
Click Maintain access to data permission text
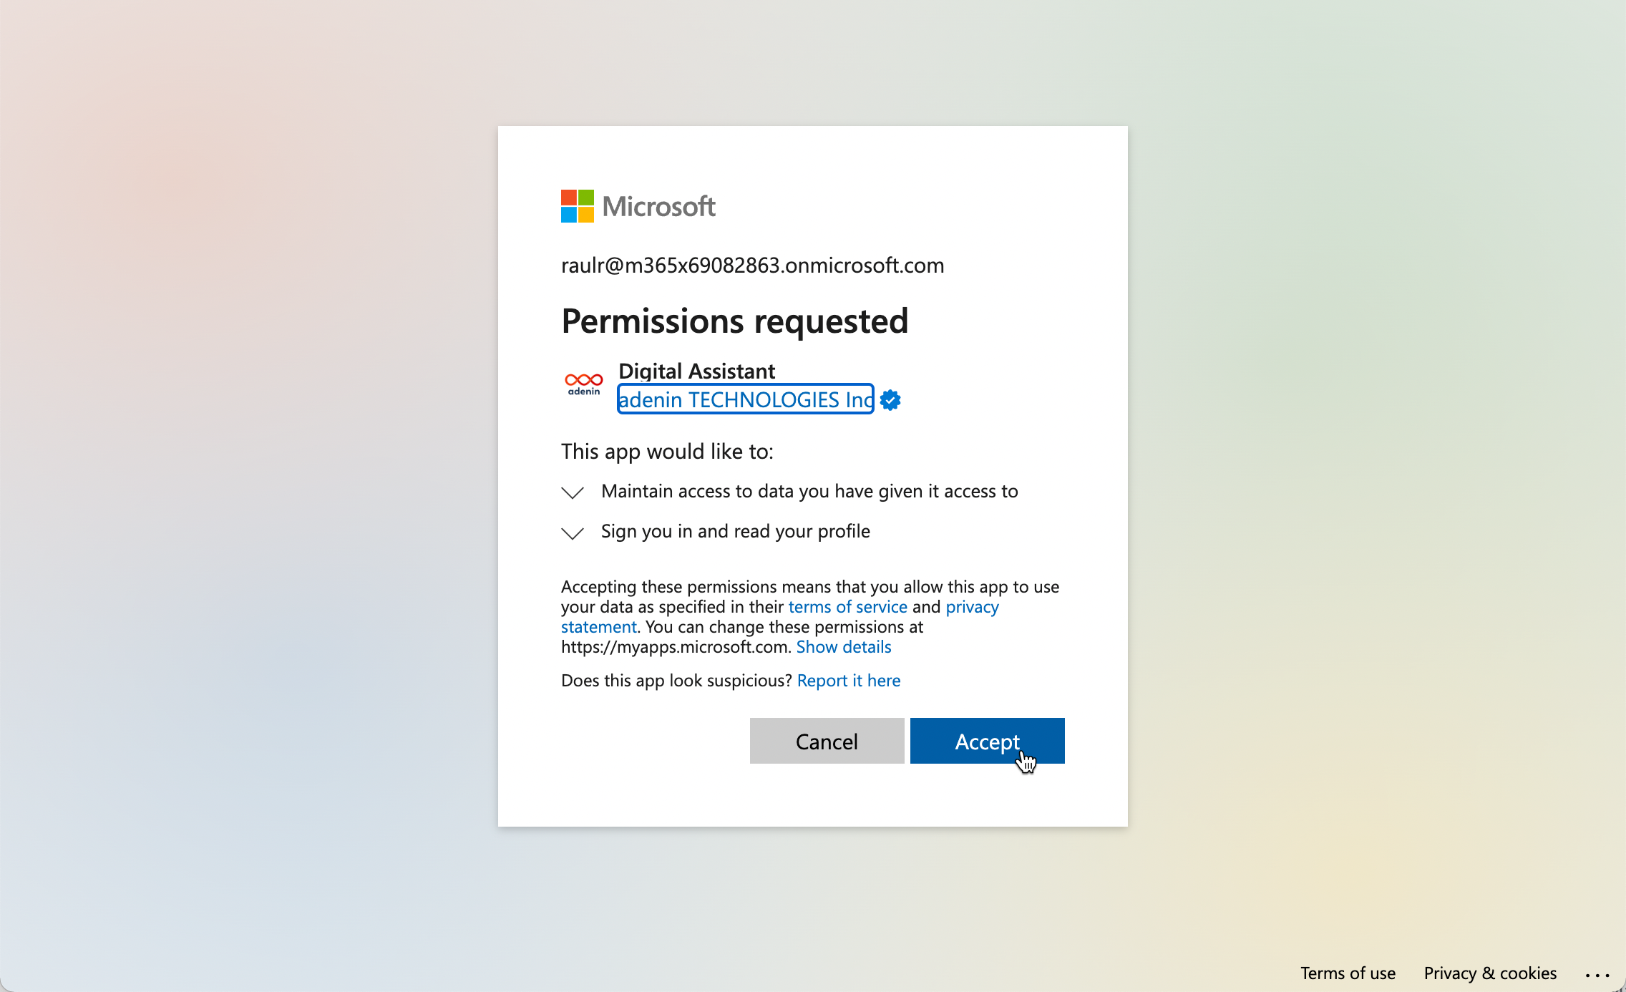point(809,492)
